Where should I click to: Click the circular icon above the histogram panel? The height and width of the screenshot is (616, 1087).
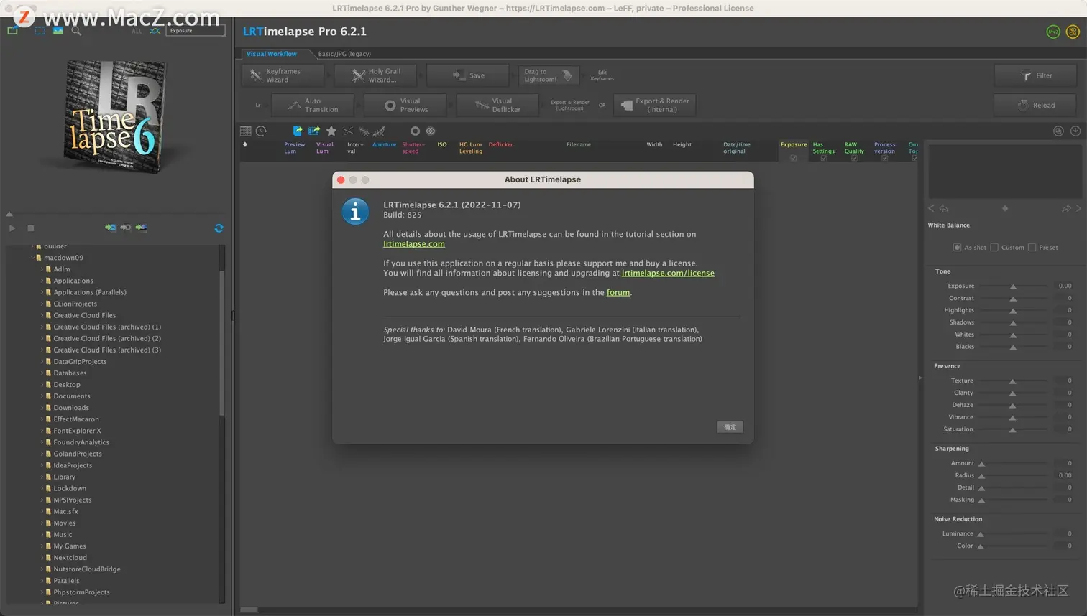tap(1058, 131)
